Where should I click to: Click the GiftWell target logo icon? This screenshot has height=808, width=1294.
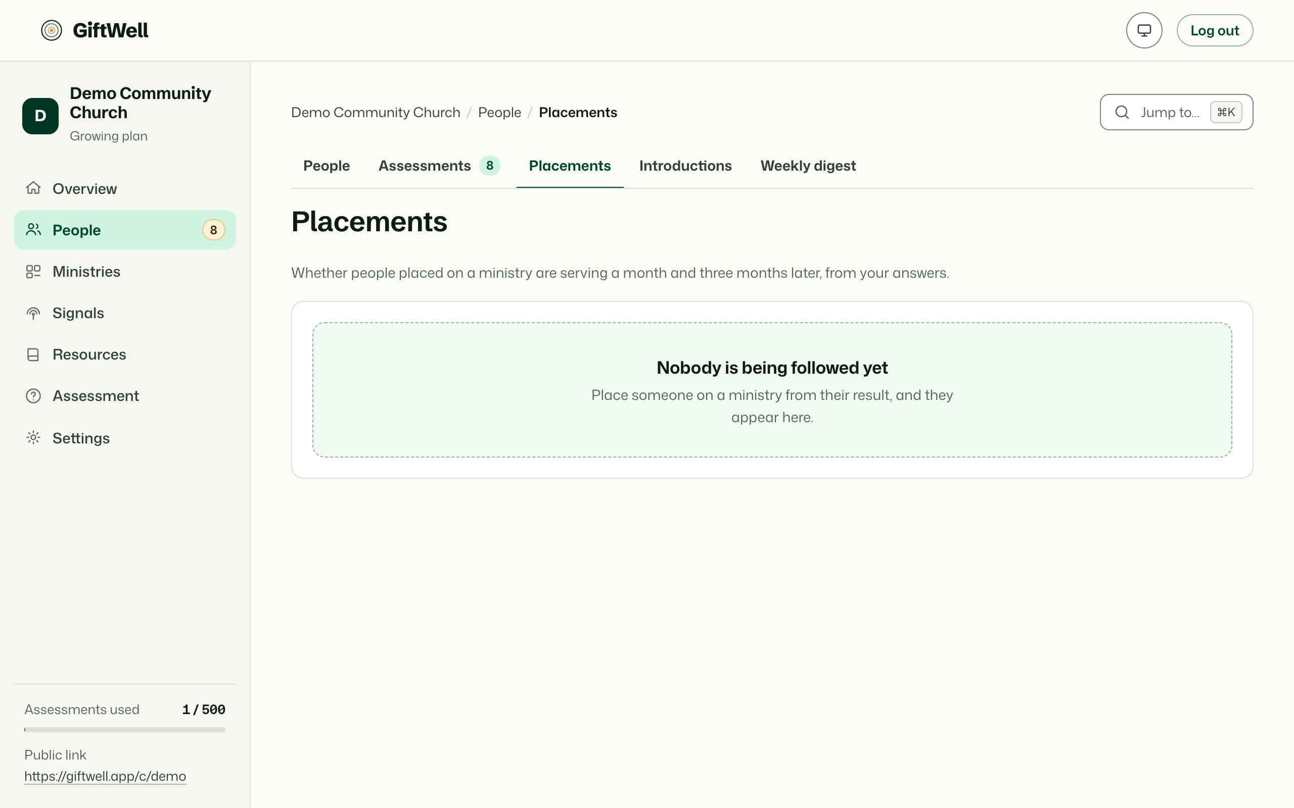tap(52, 30)
